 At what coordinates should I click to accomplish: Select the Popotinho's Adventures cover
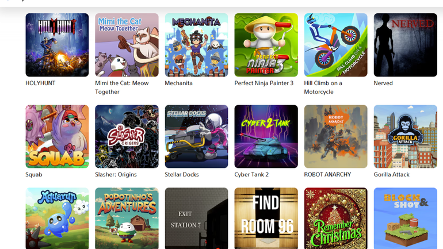coord(127,218)
